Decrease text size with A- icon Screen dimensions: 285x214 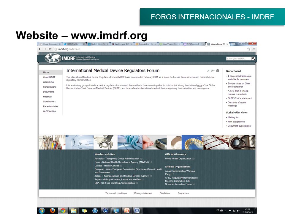pos(208,71)
